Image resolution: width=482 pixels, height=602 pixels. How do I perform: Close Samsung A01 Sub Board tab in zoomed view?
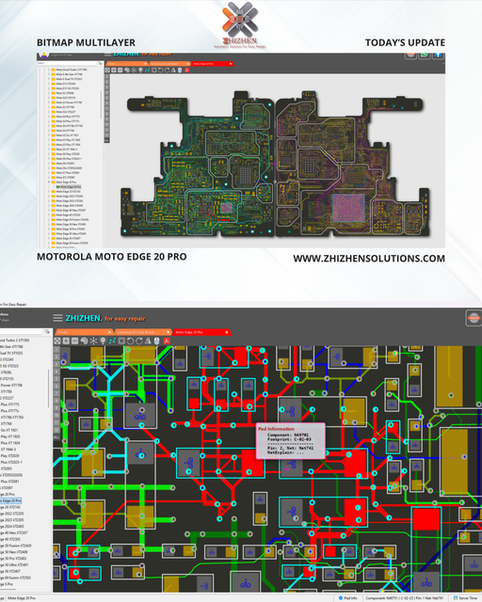pyautogui.click(x=168, y=332)
